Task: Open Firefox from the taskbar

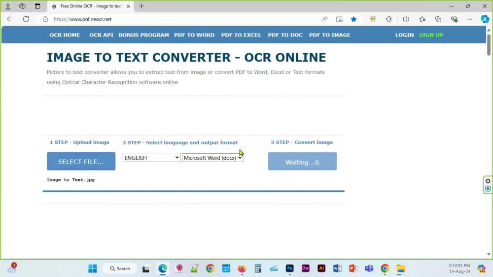Action: [242, 269]
